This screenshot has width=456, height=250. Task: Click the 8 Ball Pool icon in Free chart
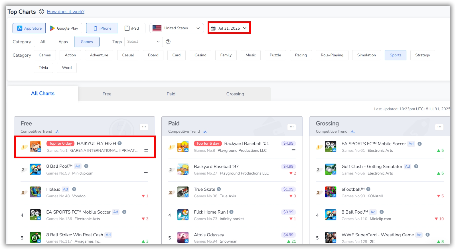[x=35, y=169]
